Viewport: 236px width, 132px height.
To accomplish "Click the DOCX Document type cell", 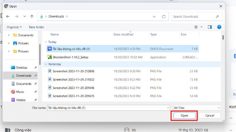I will tap(161, 49).
